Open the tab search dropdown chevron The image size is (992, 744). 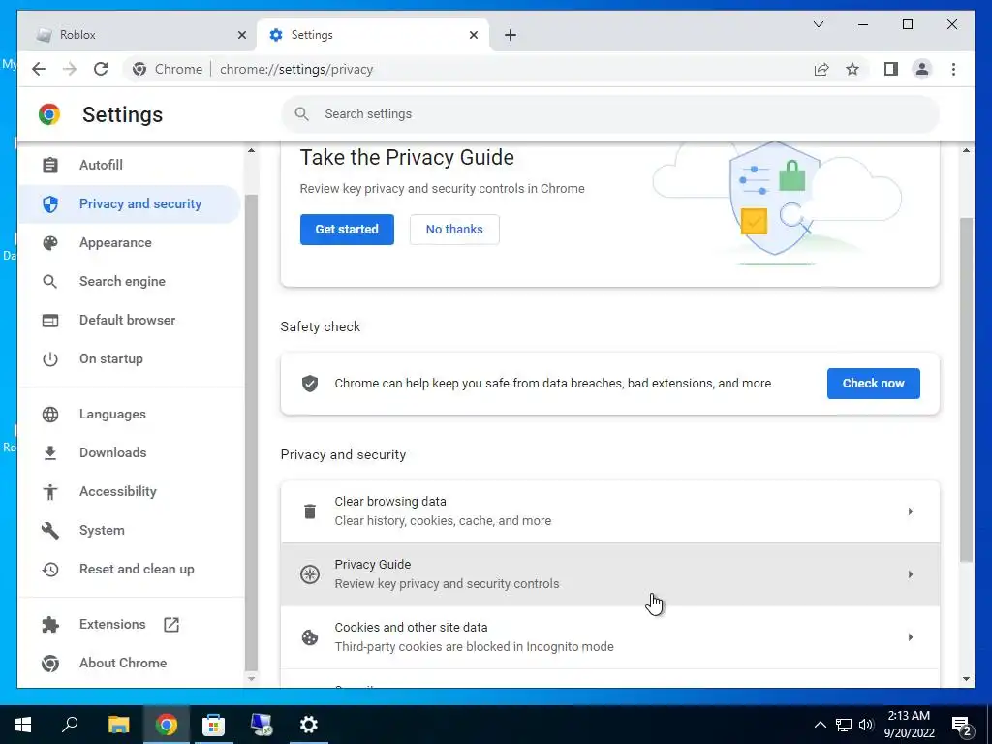coord(818,24)
